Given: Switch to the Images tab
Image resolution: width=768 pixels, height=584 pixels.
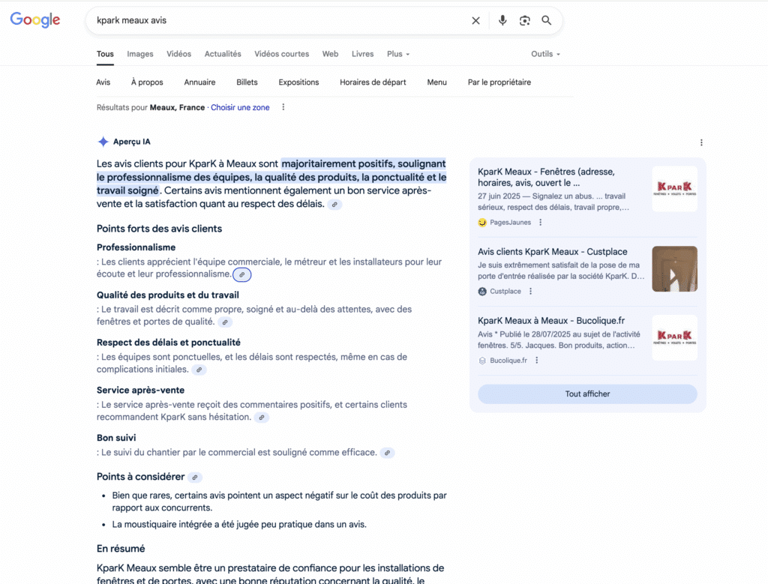Looking at the screenshot, I should 139,53.
